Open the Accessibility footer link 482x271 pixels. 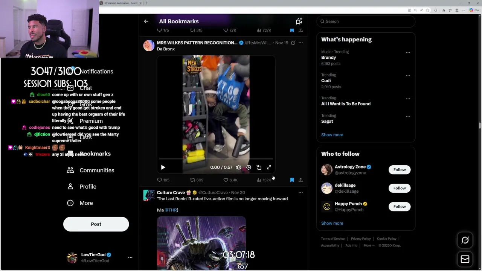tap(330, 245)
